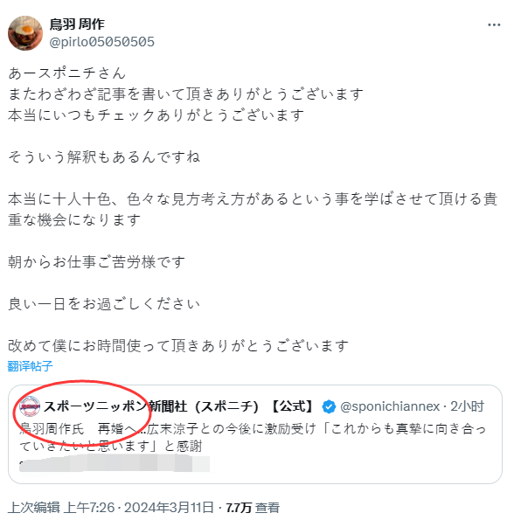Click the blue verified badge checkmark

click(x=329, y=406)
